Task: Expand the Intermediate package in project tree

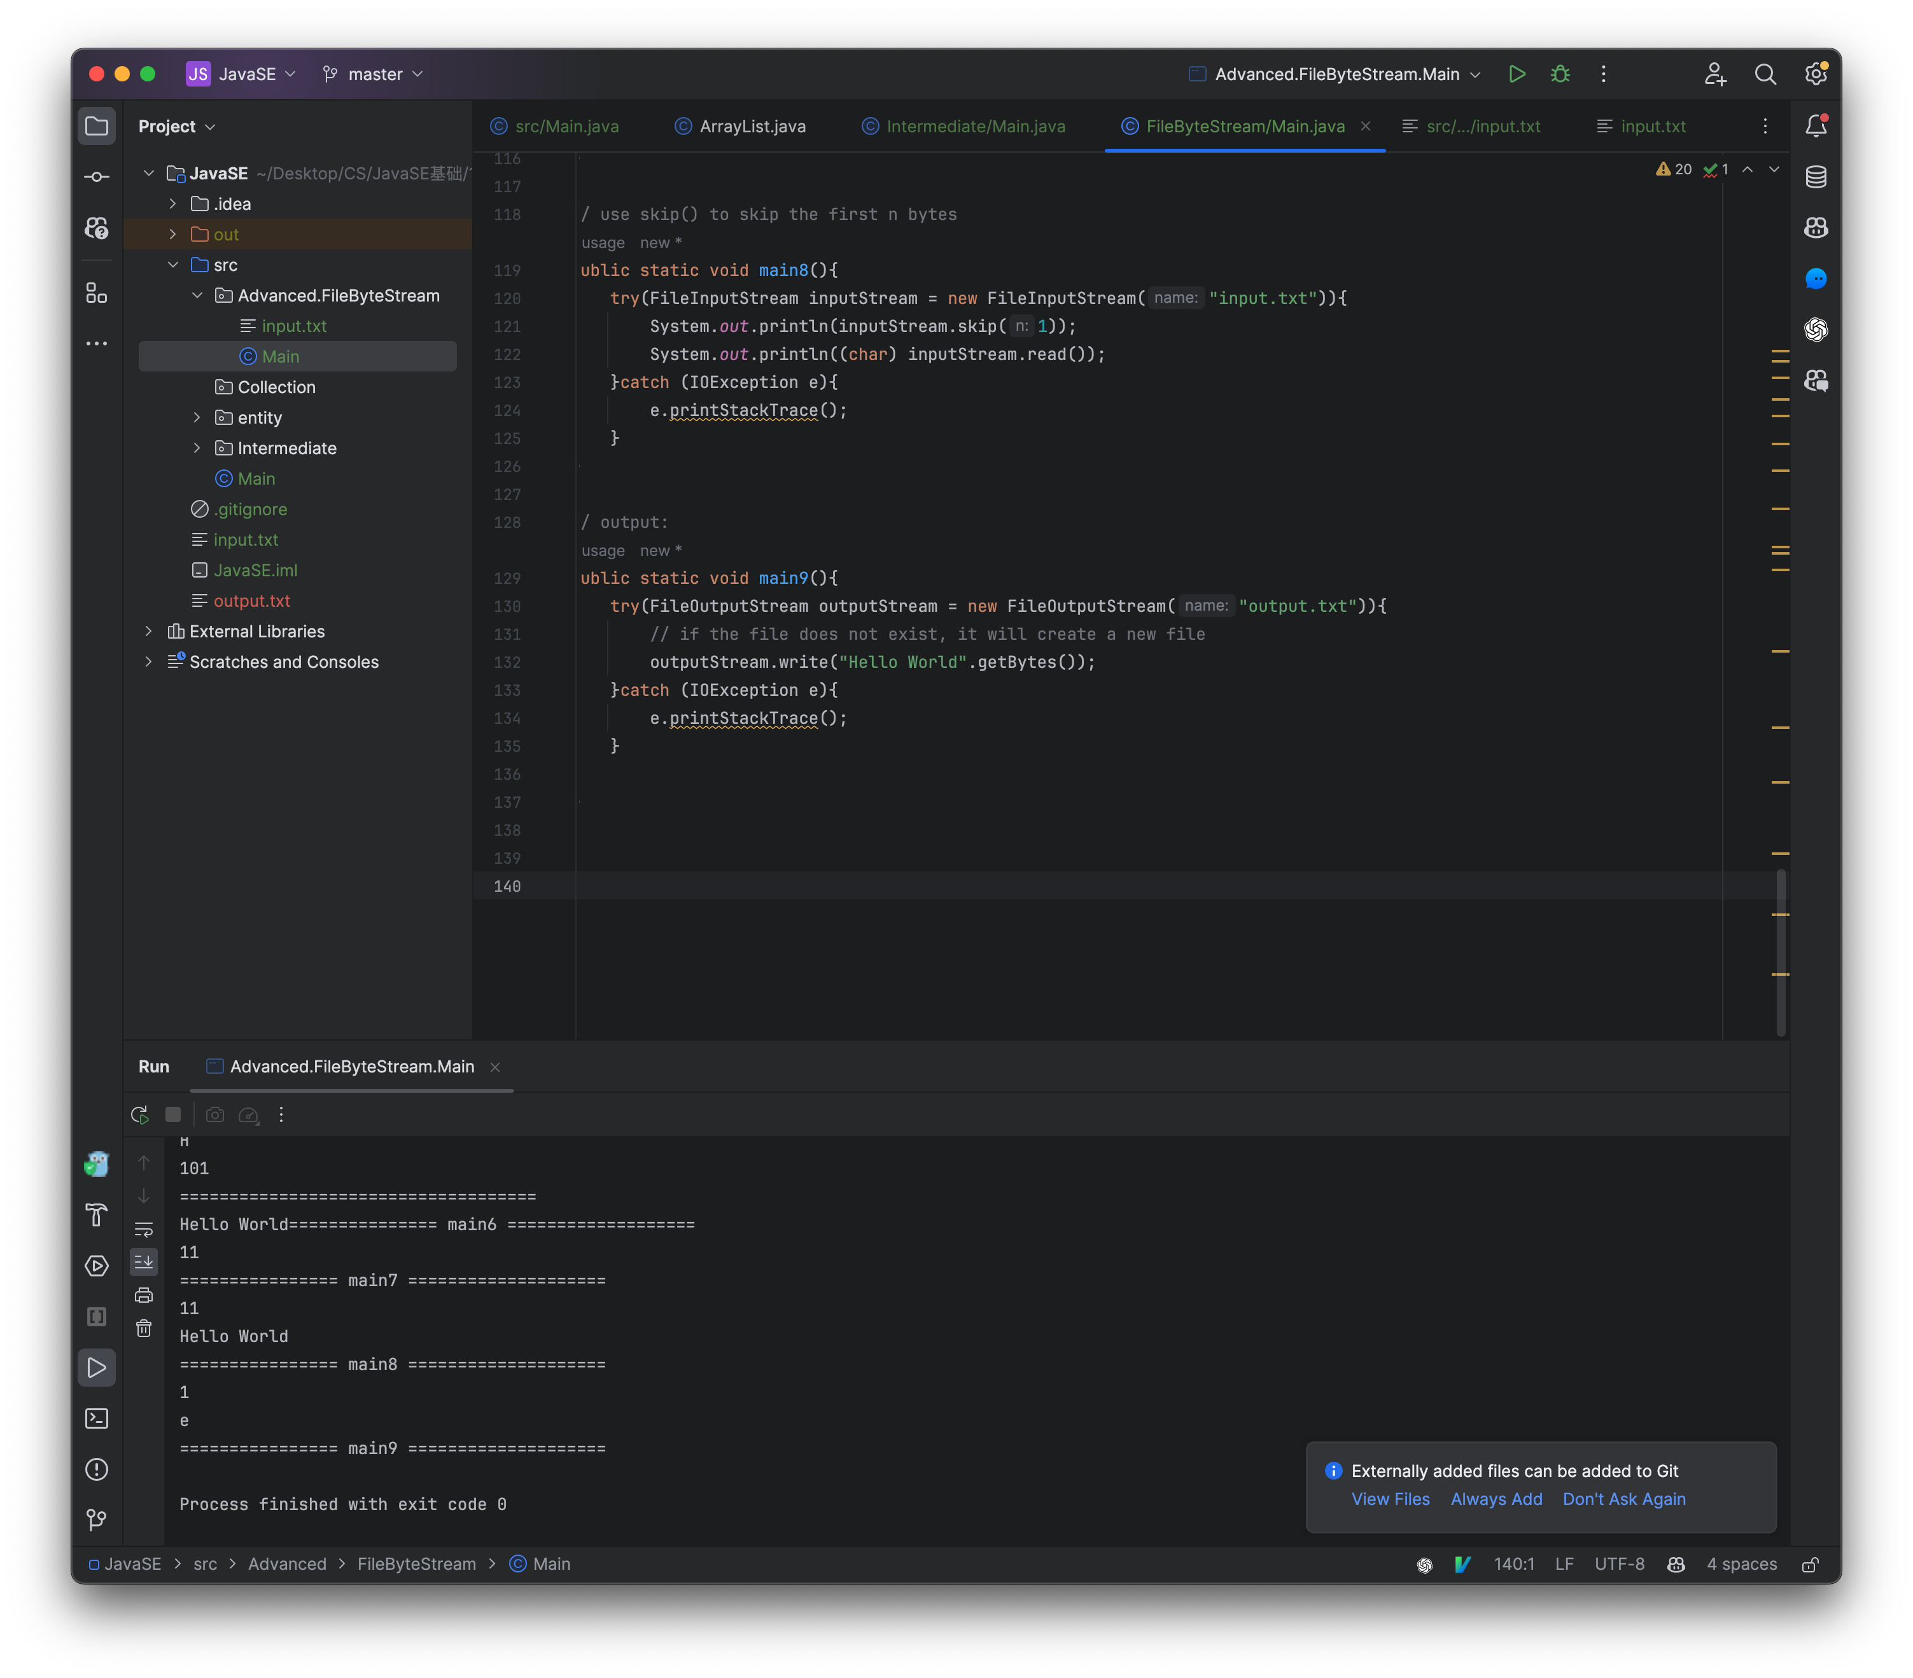Action: [197, 448]
